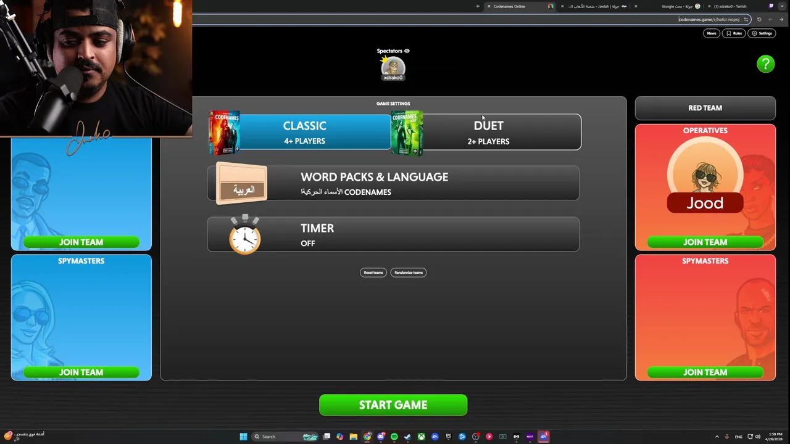This screenshot has width=790, height=444.
Task: Click the Codenames Duet box art
Action: (x=407, y=132)
